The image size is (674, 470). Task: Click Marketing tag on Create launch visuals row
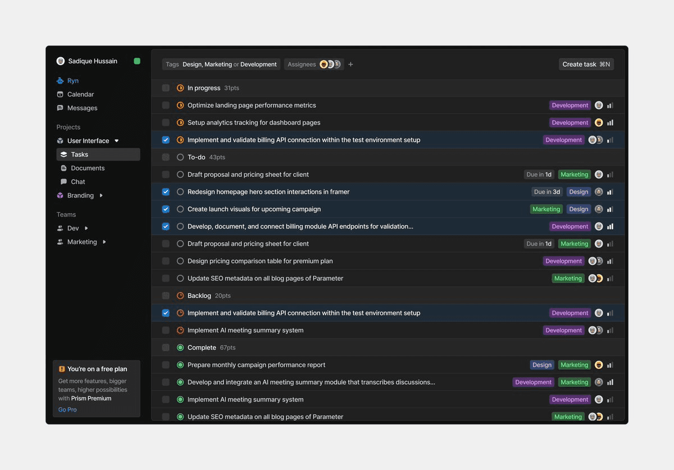(547, 209)
